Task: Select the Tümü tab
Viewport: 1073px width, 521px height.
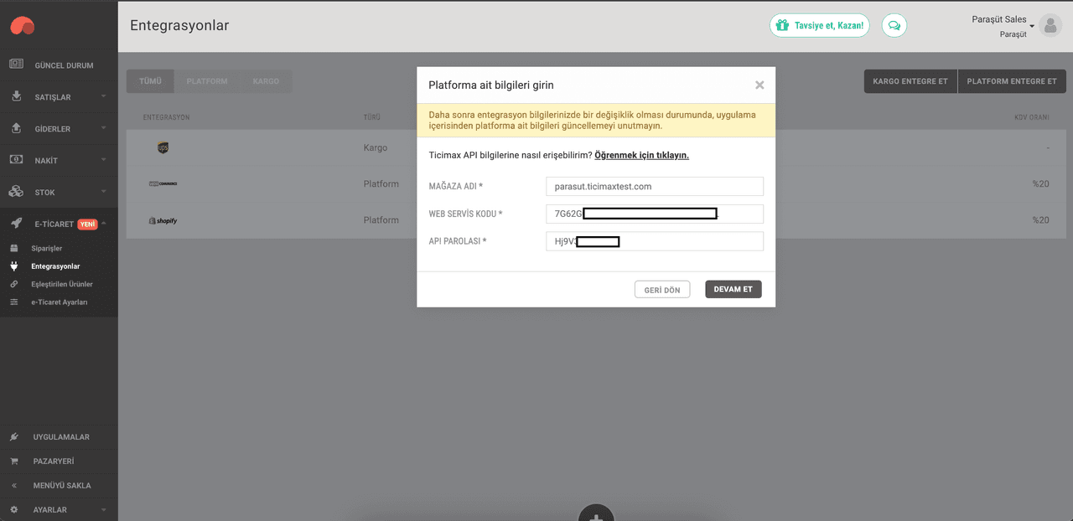Action: click(150, 81)
